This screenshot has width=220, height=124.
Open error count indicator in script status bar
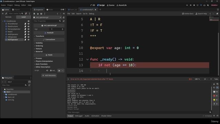(190, 79)
